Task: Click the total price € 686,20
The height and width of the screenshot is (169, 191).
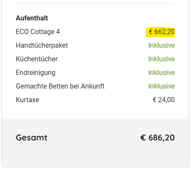Action: [157, 137]
